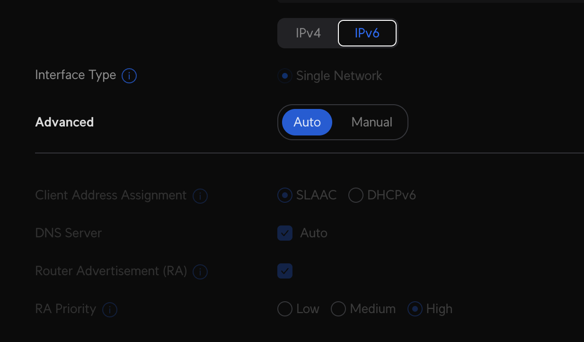Select DHCPv6 for client address assignment
This screenshot has height=342, width=584.
(x=355, y=195)
